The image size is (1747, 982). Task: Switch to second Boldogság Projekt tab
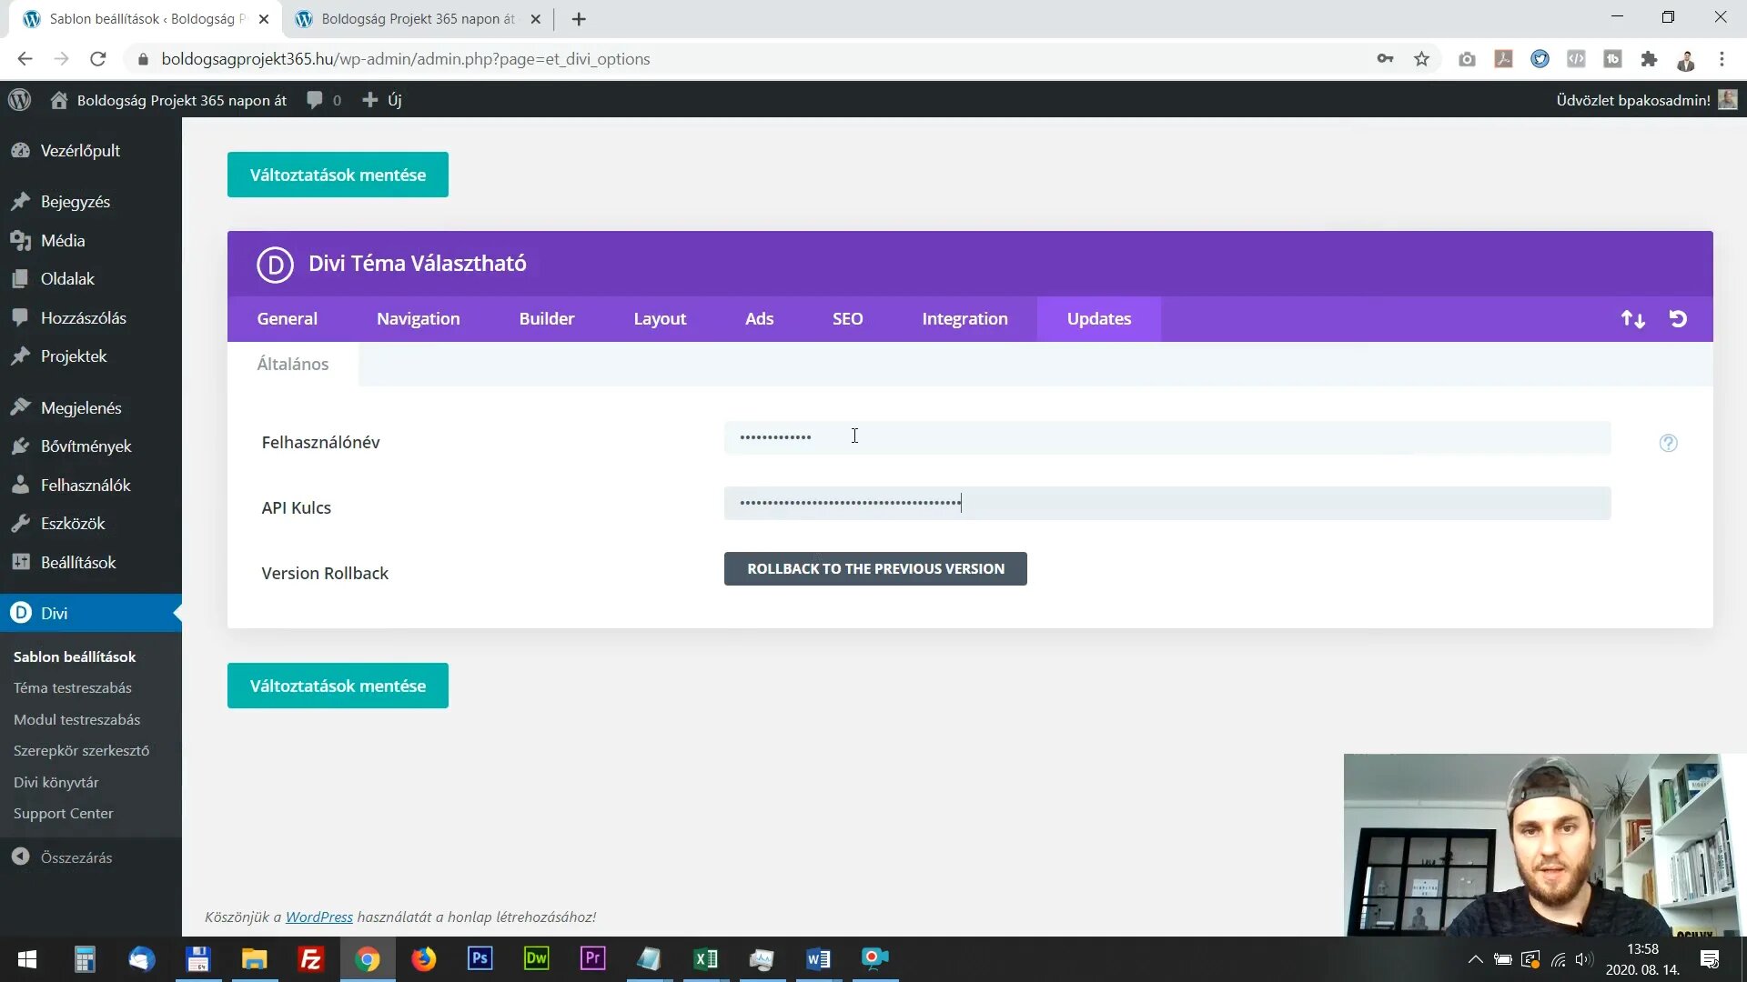(418, 19)
